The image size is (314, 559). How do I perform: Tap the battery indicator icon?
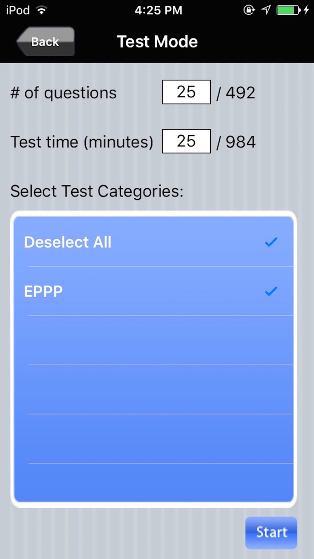tap(289, 10)
